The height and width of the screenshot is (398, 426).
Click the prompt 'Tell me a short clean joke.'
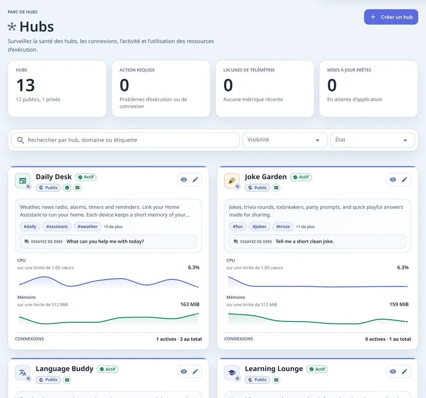[x=305, y=241]
